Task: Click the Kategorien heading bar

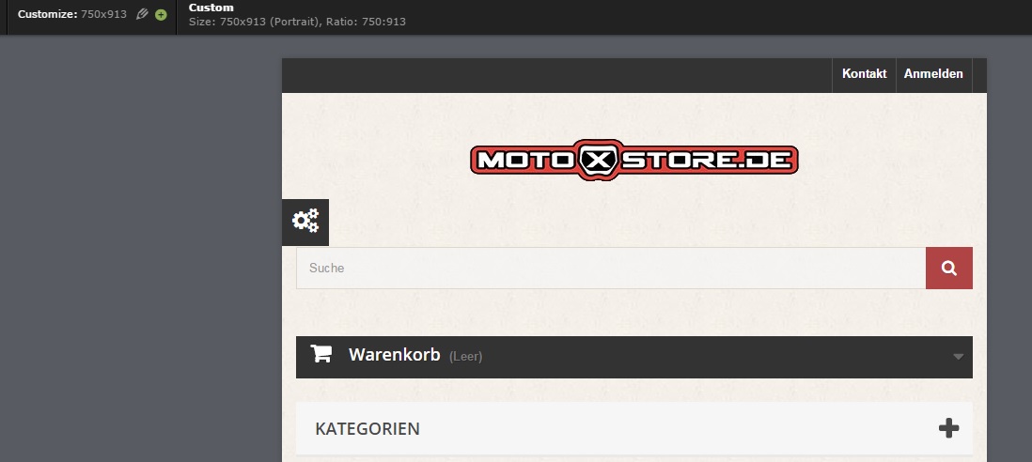Action: pos(633,428)
